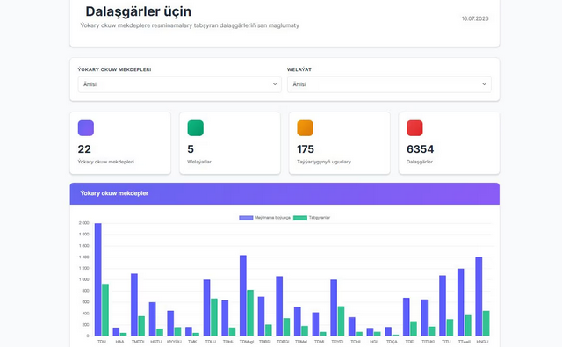Click the Ýokary okuw mekdepler chart header
This screenshot has height=347, width=562.
point(285,193)
